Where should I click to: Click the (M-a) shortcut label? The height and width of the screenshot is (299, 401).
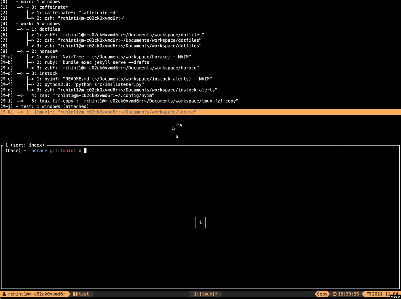click(7, 57)
